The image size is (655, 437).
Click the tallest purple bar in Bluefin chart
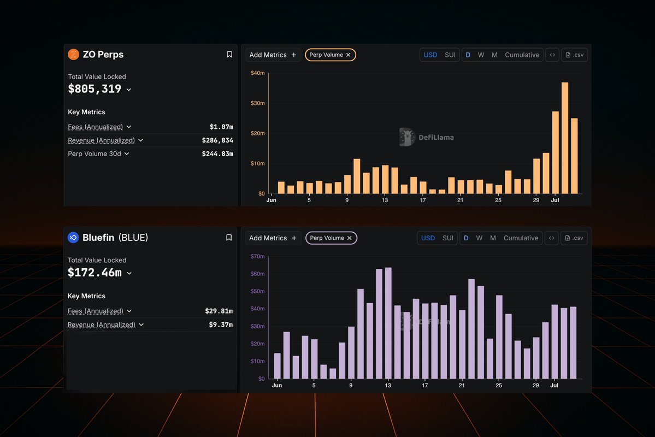pyautogui.click(x=388, y=323)
